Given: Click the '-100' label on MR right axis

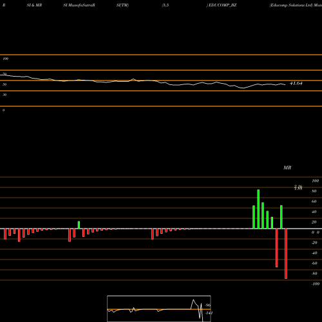Looking at the screenshot, I should pos(316,284).
